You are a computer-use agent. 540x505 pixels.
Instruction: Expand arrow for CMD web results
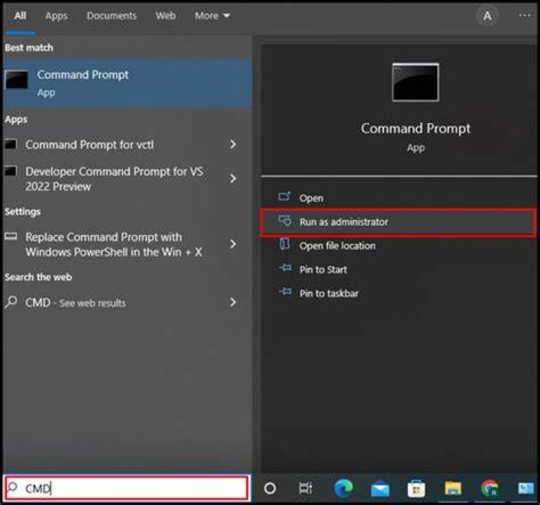(233, 302)
